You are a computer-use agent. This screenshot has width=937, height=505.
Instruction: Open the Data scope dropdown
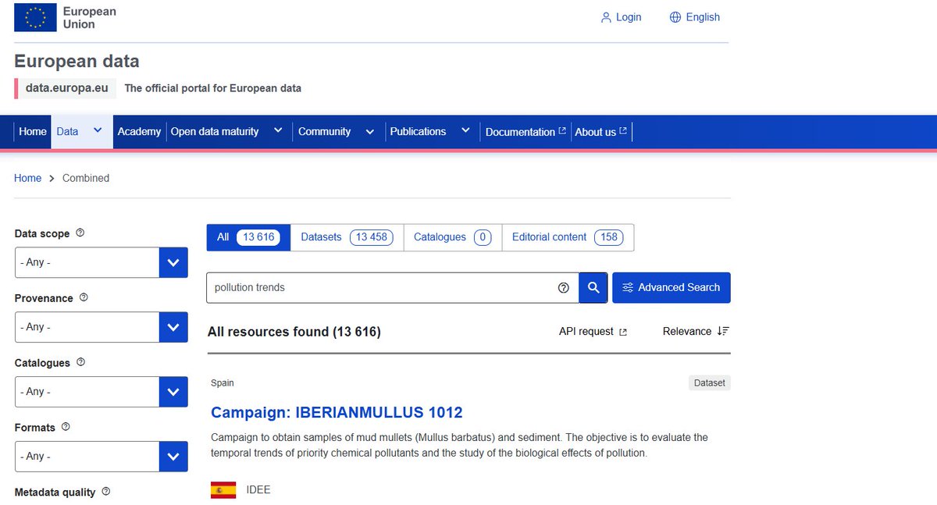click(x=173, y=262)
